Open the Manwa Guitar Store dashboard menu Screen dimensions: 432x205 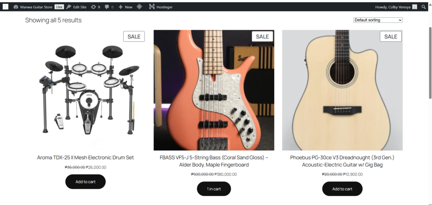coord(33,7)
